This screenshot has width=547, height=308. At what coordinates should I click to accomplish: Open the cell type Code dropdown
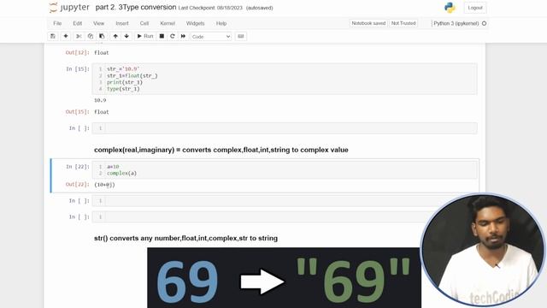[x=211, y=37]
